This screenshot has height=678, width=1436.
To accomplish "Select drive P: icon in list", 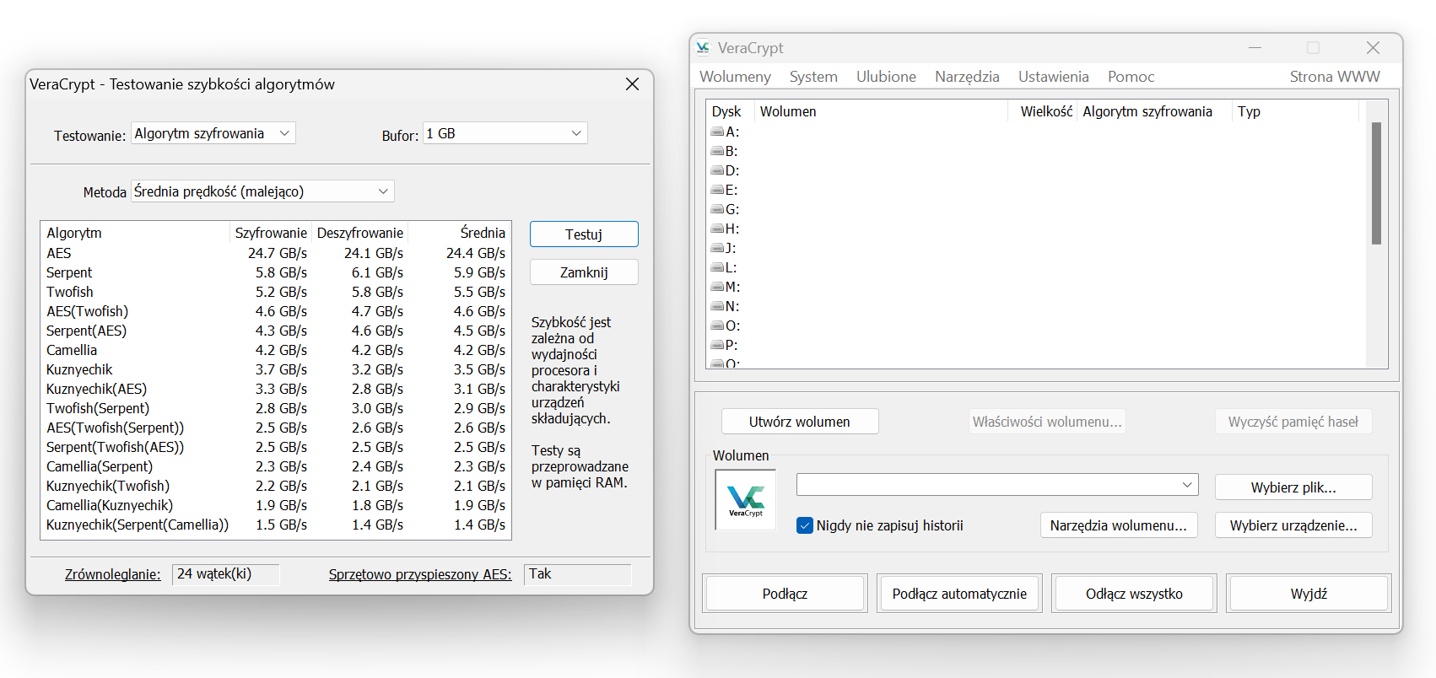I will [x=717, y=345].
